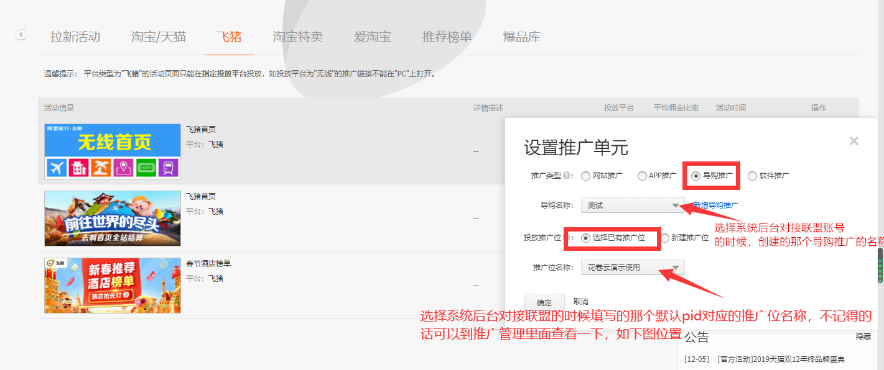Go to the 推荐榜单 tab
Image resolution: width=884 pixels, height=370 pixels.
(x=447, y=37)
